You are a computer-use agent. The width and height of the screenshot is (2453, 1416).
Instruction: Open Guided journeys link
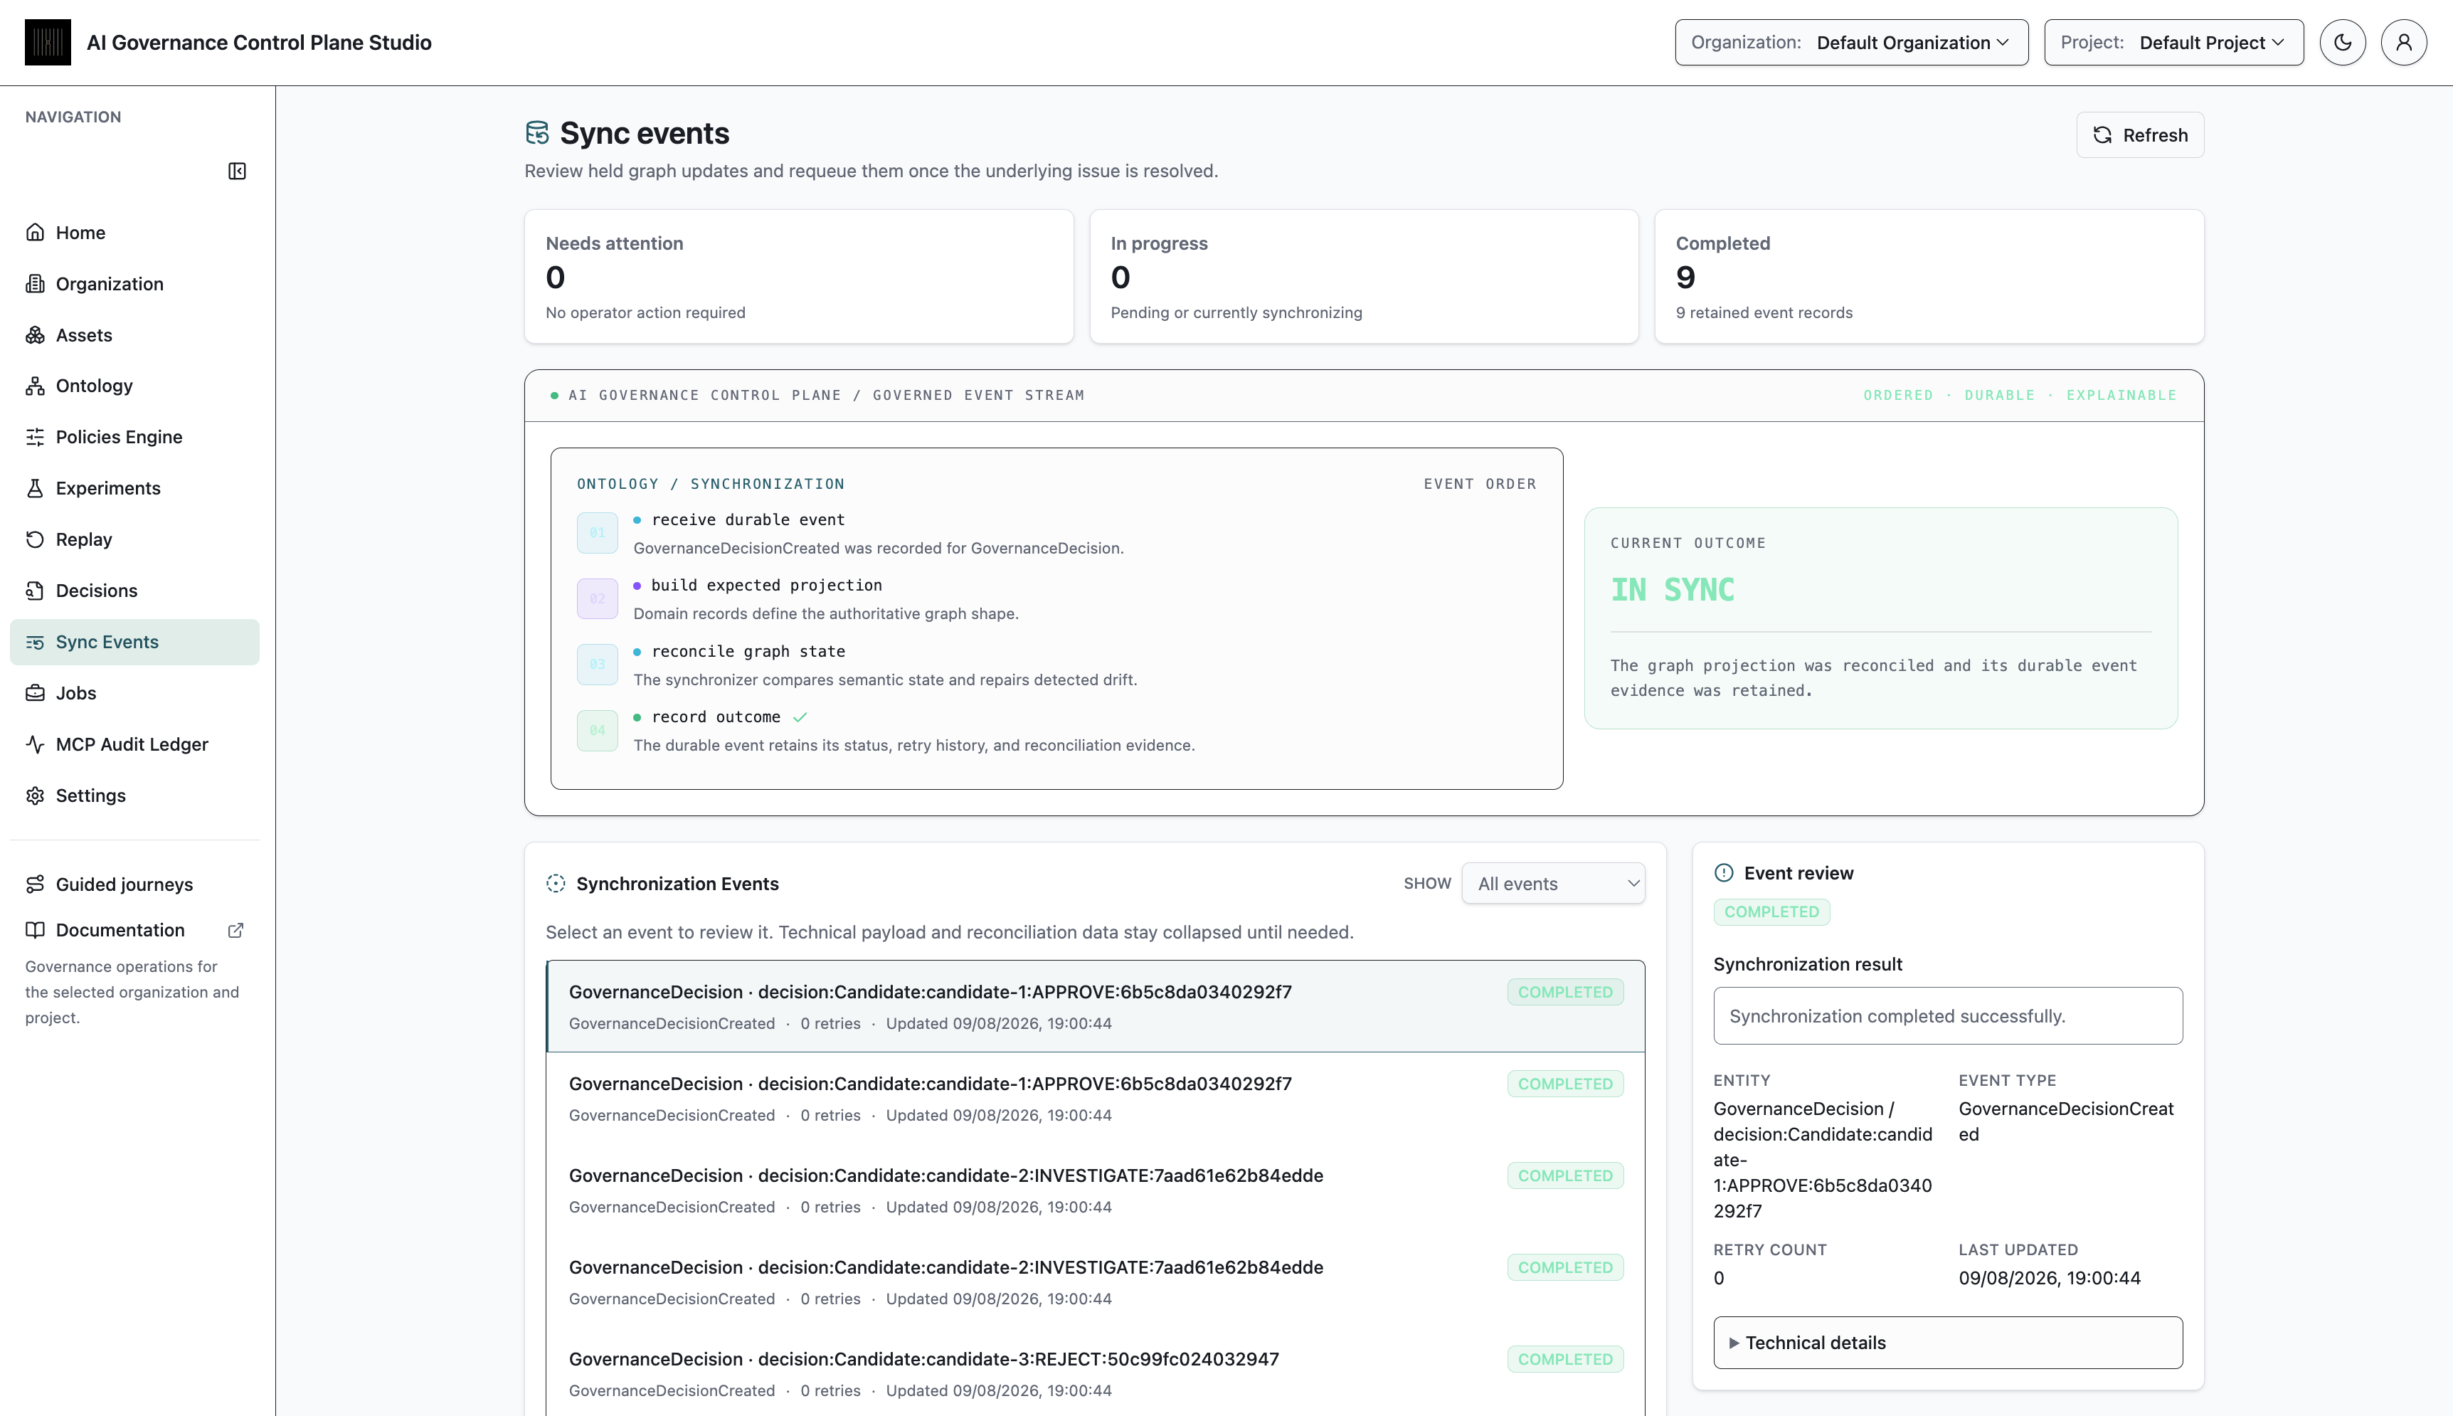[x=134, y=884]
